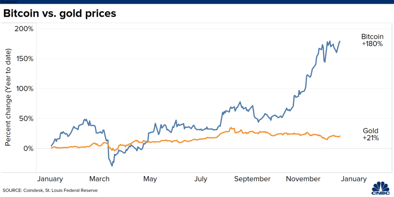Image resolution: width=394 pixels, height=197 pixels.
Task: Select the May x-axis label
Action: tap(150, 179)
